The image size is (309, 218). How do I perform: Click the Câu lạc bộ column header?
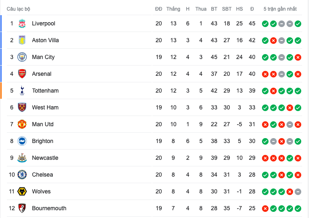[18, 9]
